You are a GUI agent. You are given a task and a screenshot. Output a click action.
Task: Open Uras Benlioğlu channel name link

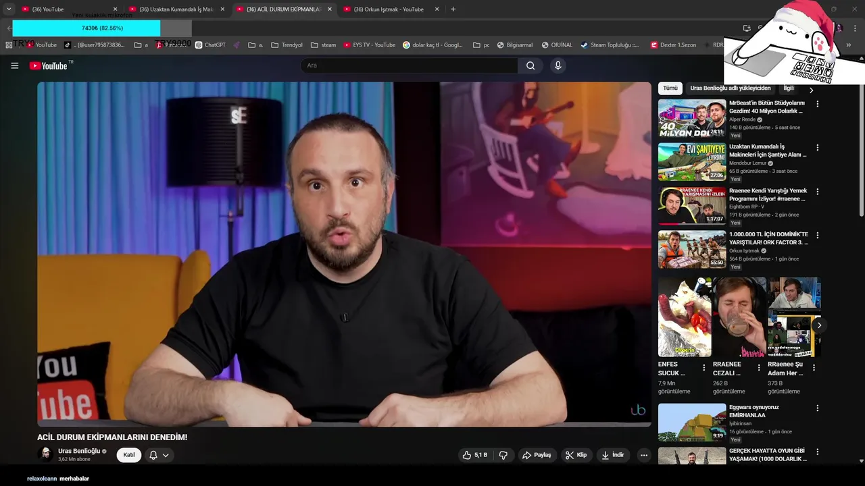coord(79,451)
